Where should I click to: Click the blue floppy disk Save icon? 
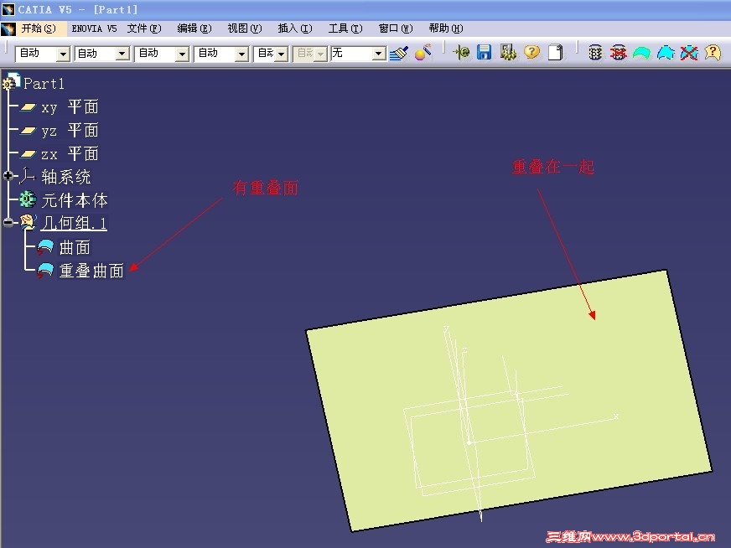click(x=484, y=52)
